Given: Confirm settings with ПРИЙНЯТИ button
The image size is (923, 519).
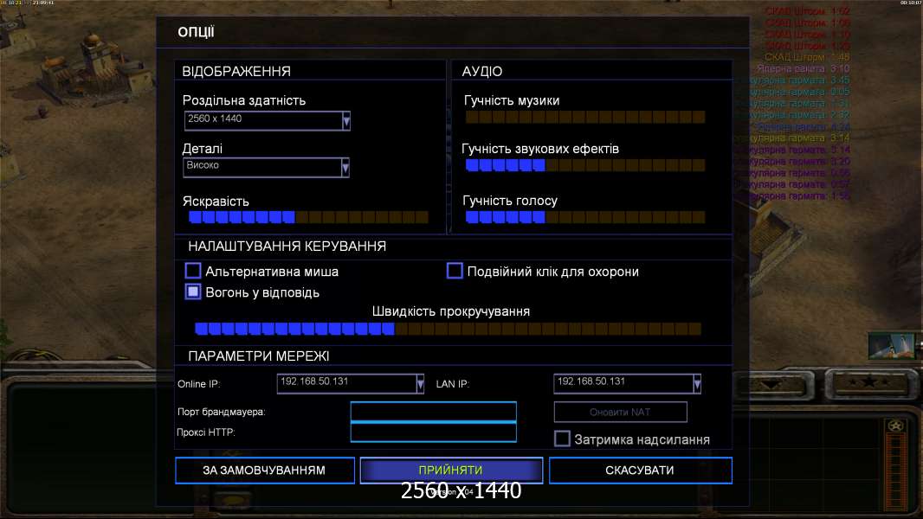Looking at the screenshot, I should (451, 471).
